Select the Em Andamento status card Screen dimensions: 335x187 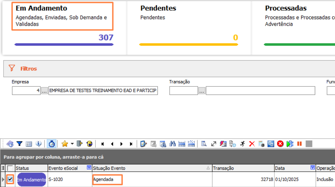pos(63,17)
